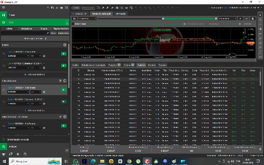The width and height of the screenshot is (264, 165).
Task: Open the Posições tab
Action: [114, 65]
